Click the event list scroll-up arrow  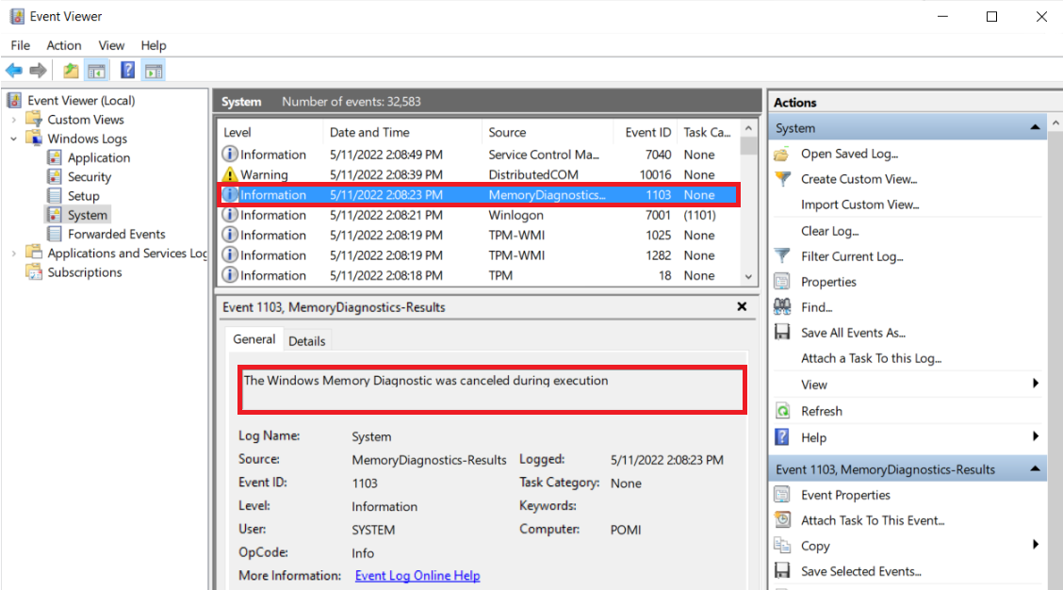tap(748, 128)
